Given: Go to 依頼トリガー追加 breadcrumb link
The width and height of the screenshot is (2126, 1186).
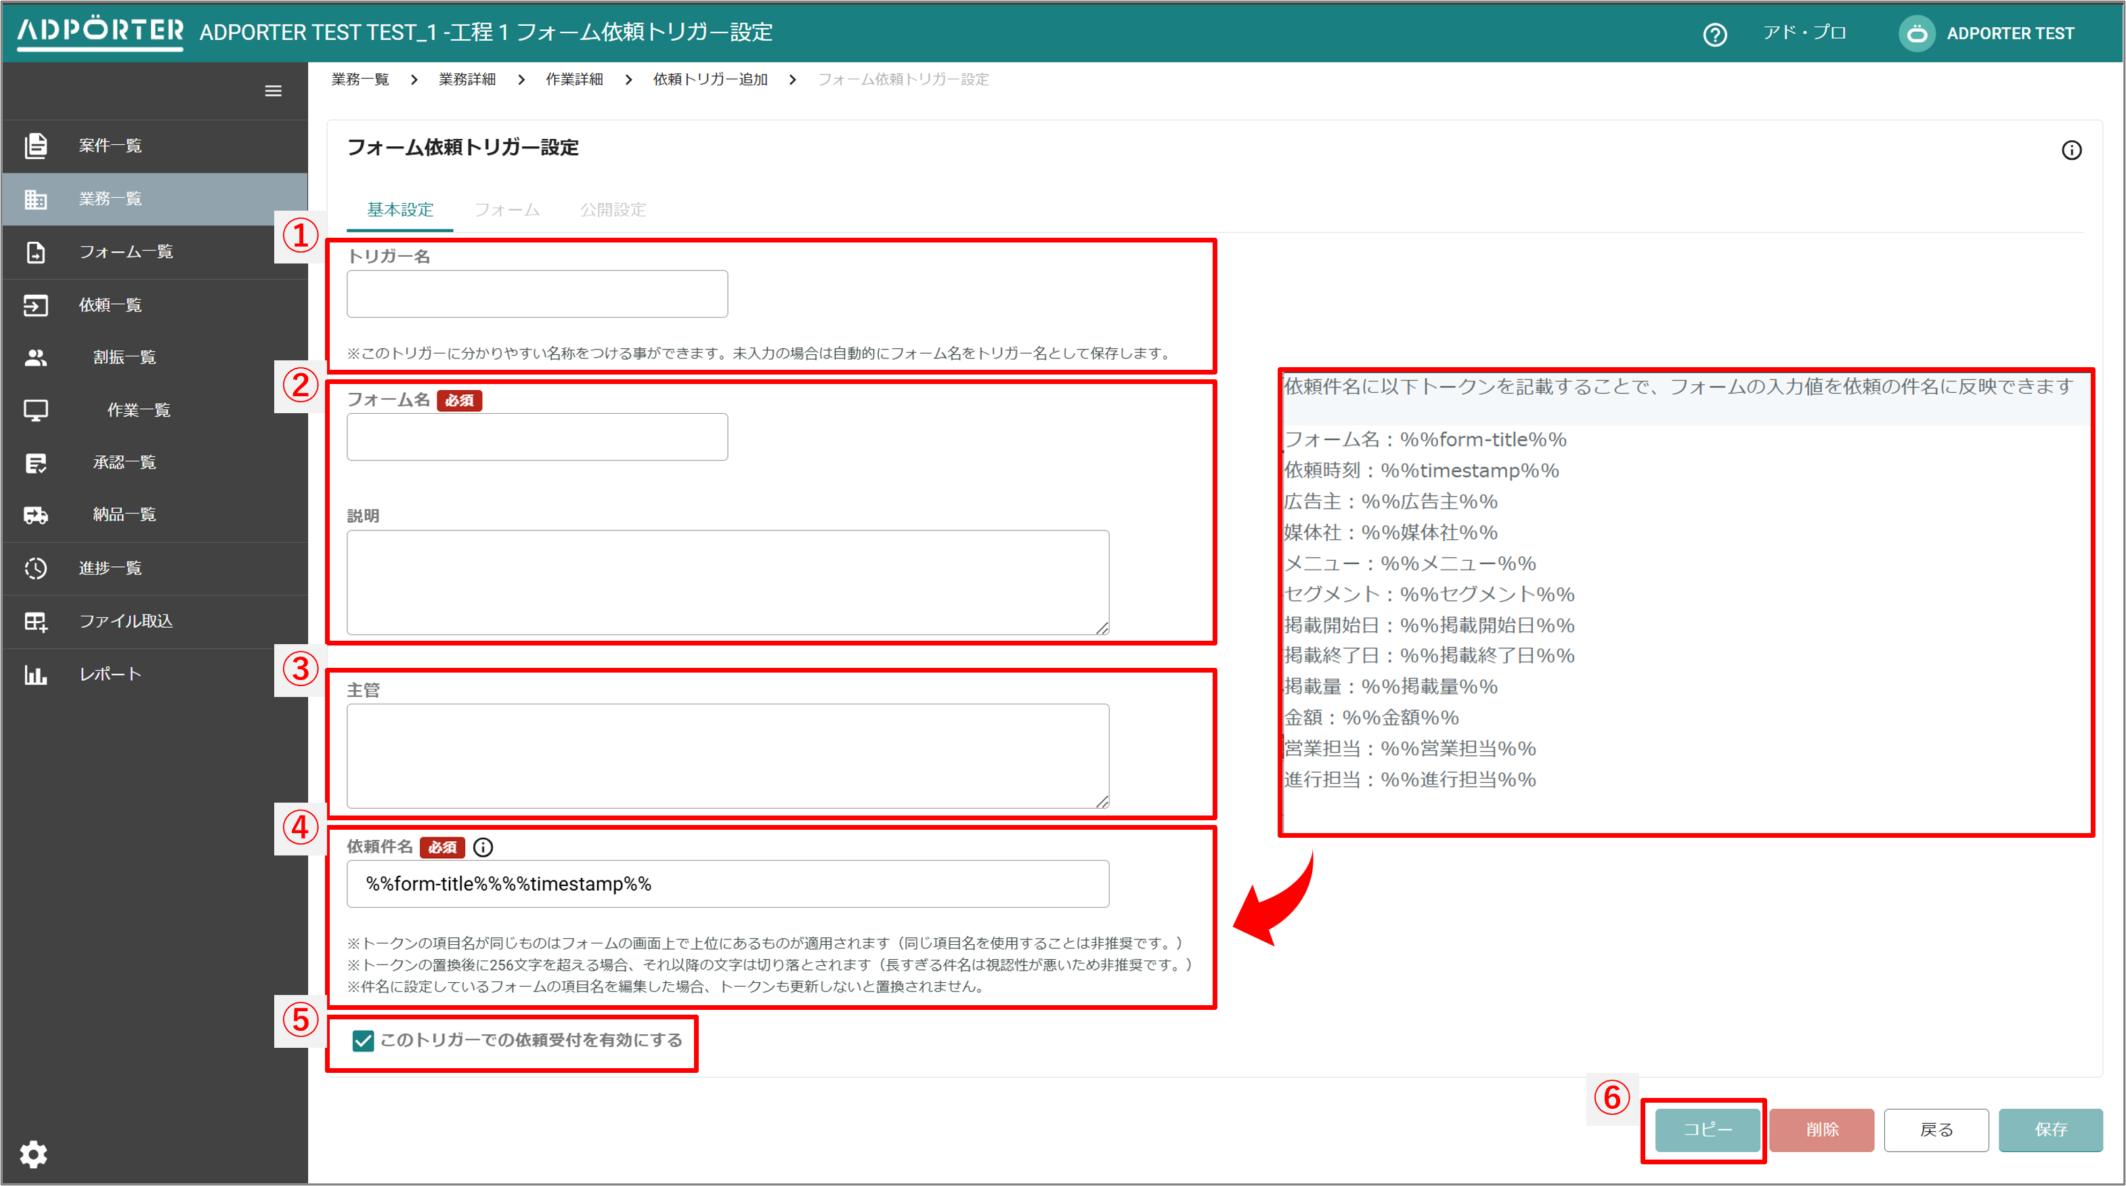Looking at the screenshot, I should (711, 79).
